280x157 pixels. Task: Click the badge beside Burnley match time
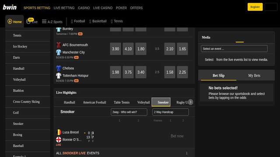click(80, 34)
